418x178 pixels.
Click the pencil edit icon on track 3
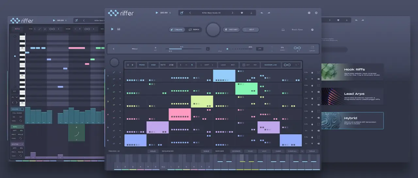114,98
